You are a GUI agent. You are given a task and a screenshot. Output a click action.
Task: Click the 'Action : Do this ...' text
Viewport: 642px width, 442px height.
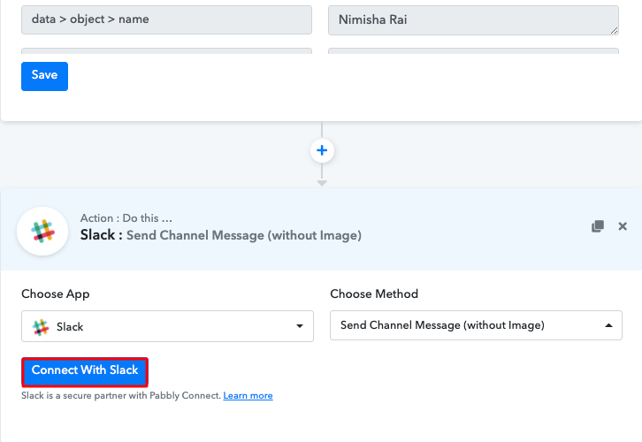126,218
